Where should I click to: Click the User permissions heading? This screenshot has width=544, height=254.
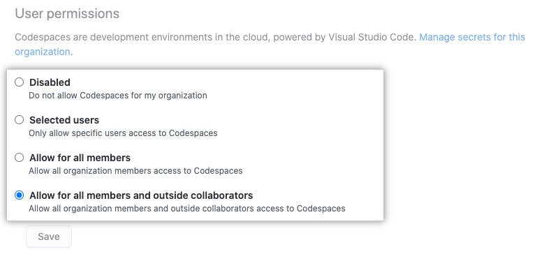click(67, 14)
